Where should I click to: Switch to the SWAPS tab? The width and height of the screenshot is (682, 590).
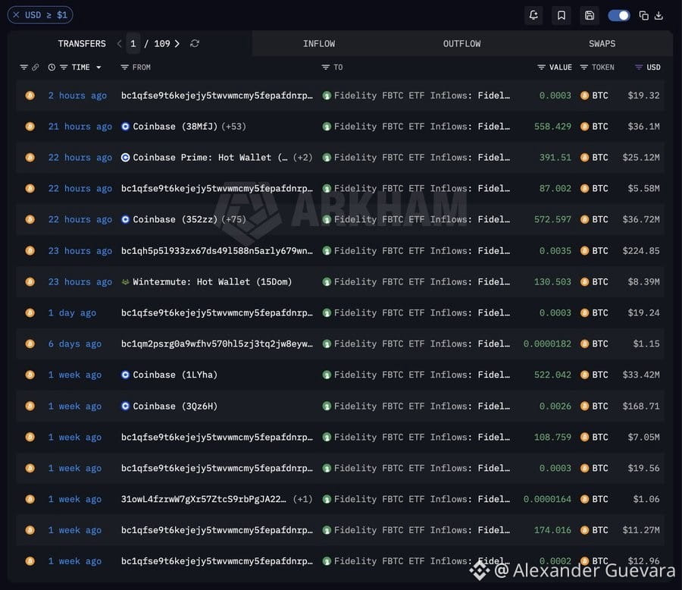[602, 43]
